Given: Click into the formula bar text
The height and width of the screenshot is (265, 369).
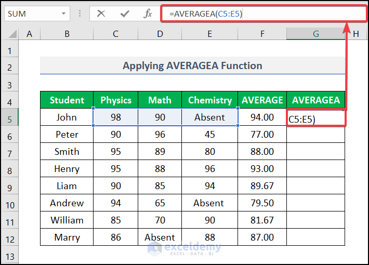Looking at the screenshot, I should 263,14.
